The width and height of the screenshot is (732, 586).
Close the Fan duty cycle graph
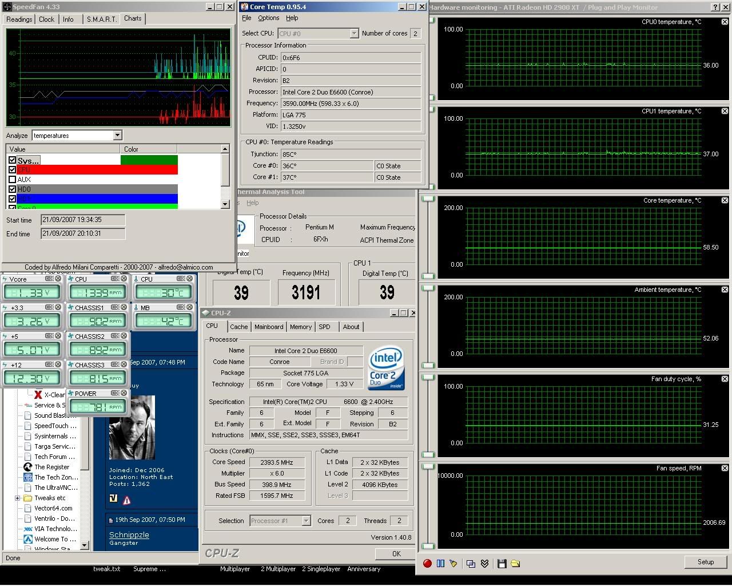pos(725,379)
